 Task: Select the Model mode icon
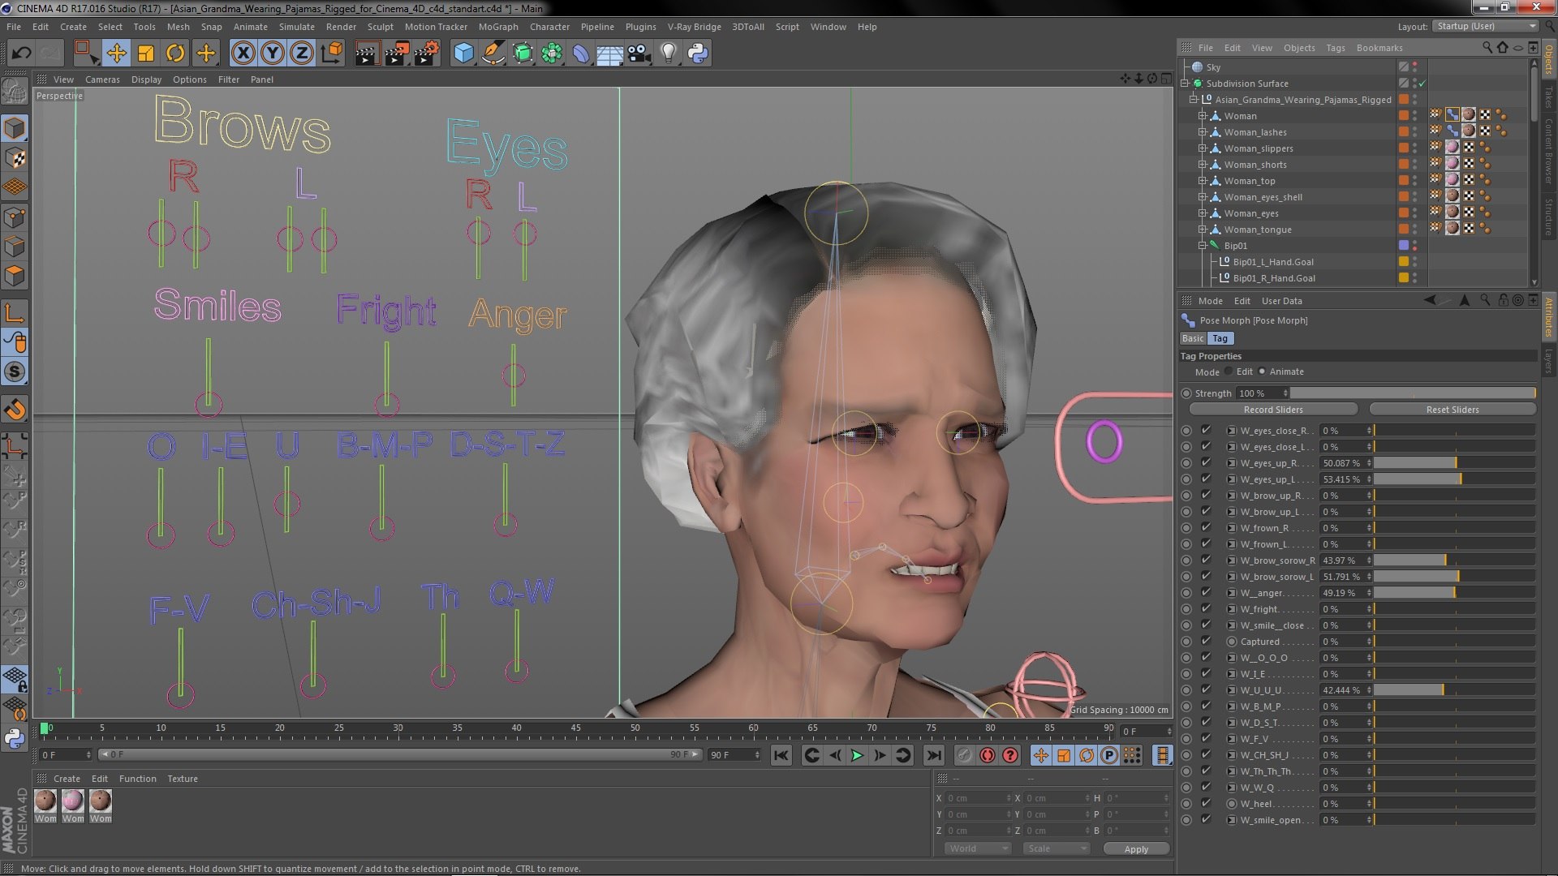tap(15, 128)
